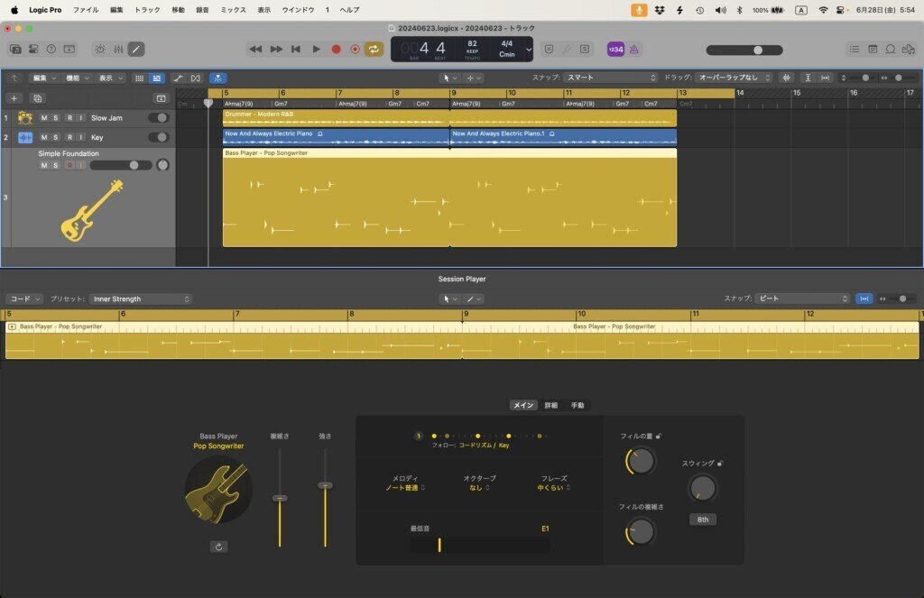Image resolution: width=924 pixels, height=598 pixels.
Task: Open the Note Pads icon
Action: point(873,50)
